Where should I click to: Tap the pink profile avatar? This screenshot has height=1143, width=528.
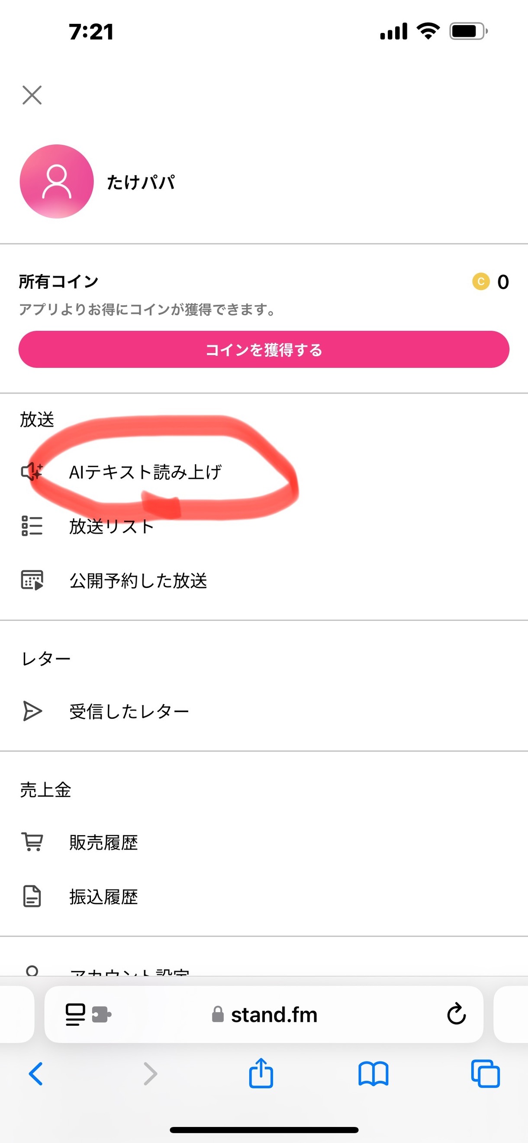click(x=57, y=181)
